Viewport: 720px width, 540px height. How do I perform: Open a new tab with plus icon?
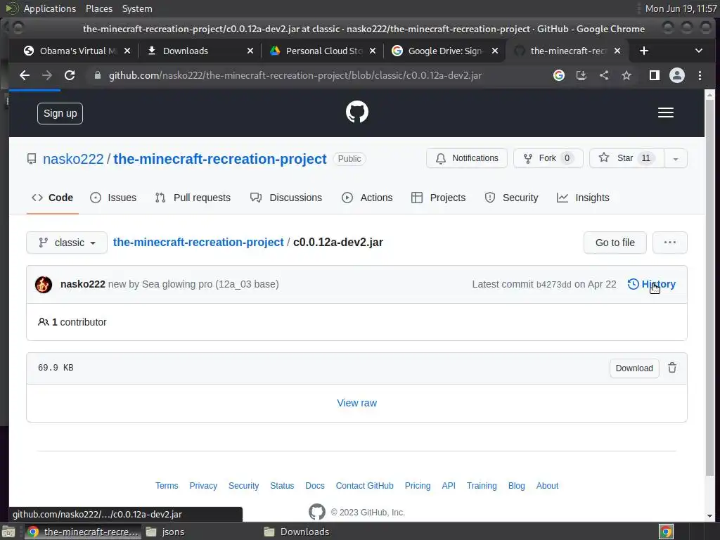coord(644,51)
